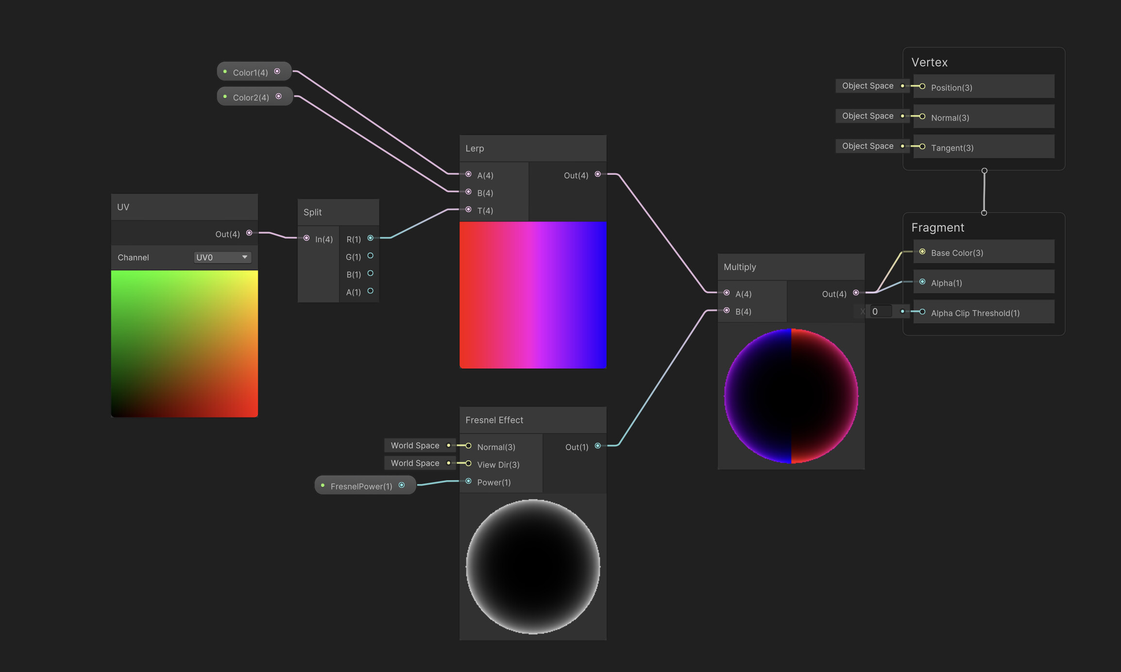Click the Fresnel Effect Power input port
1121x672 pixels.
[468, 481]
